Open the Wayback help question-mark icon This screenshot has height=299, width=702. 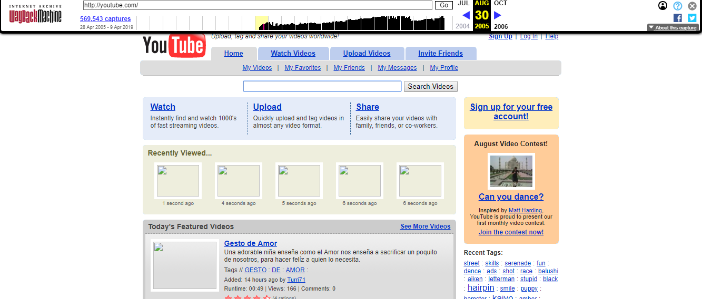(678, 6)
